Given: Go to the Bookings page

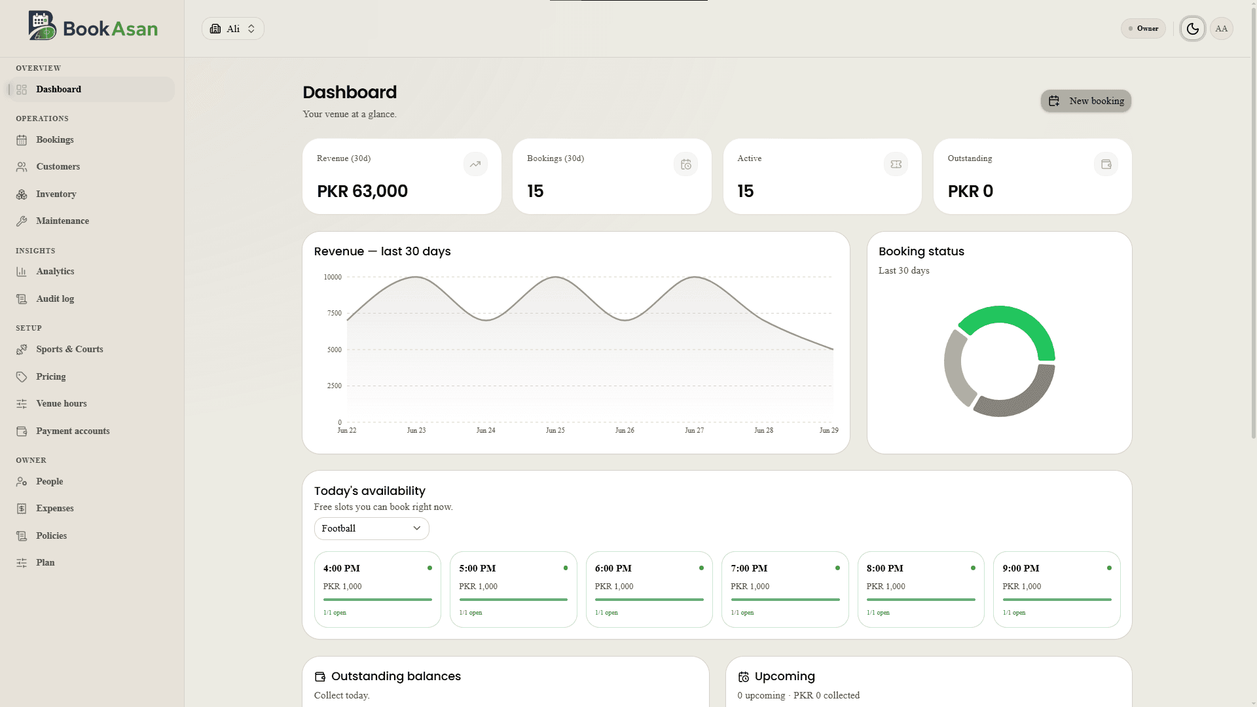Looking at the screenshot, I should 92,140.
